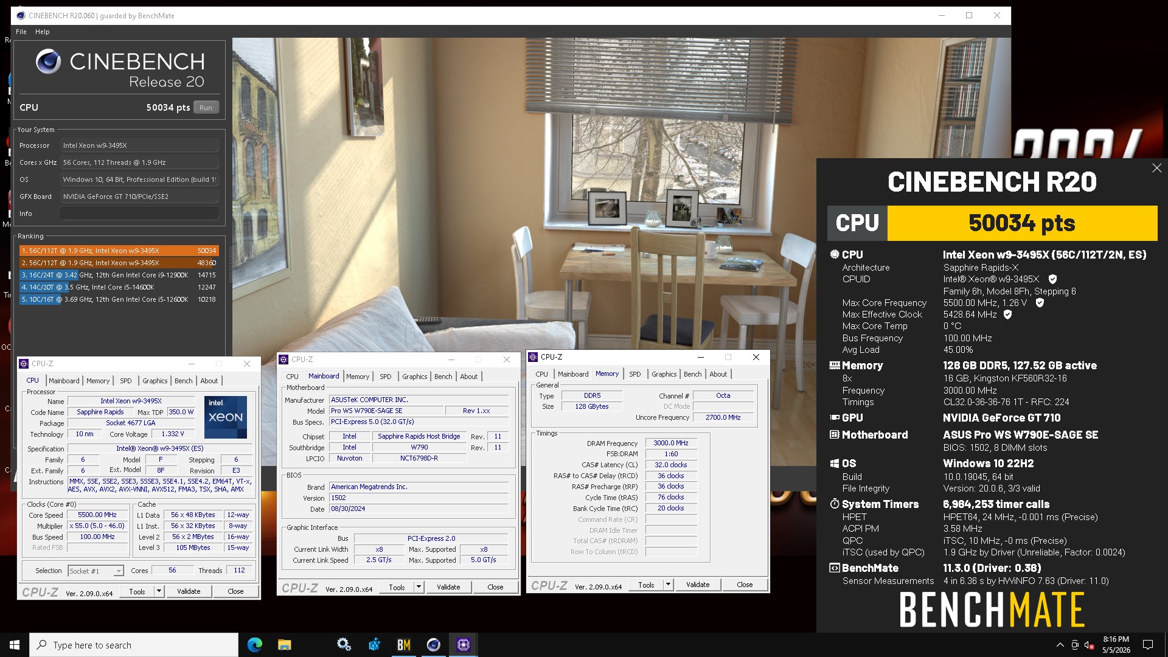
Task: Open the Help menu in Cinebench
Action: click(x=42, y=32)
